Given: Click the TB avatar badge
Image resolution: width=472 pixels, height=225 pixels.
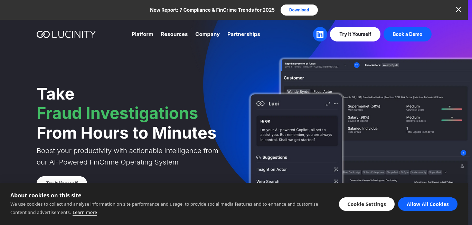Looking at the screenshot, I should (357, 65).
